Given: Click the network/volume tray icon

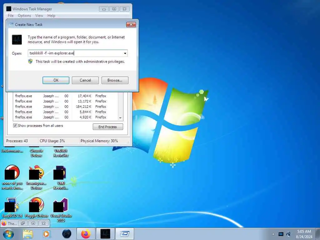Looking at the screenshot, I should (x=288, y=234).
